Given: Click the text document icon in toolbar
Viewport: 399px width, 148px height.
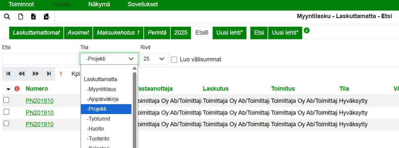Looking at the screenshot, I should tap(33, 17).
